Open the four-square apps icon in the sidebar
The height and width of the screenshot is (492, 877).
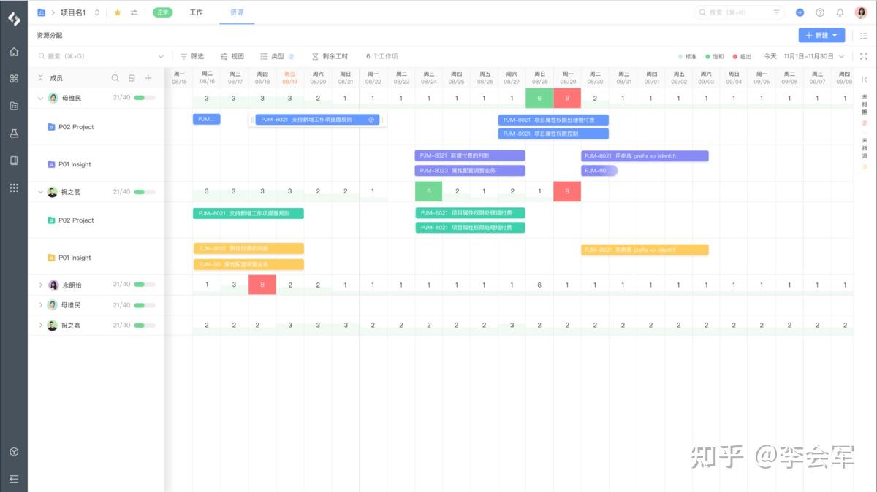point(13,79)
